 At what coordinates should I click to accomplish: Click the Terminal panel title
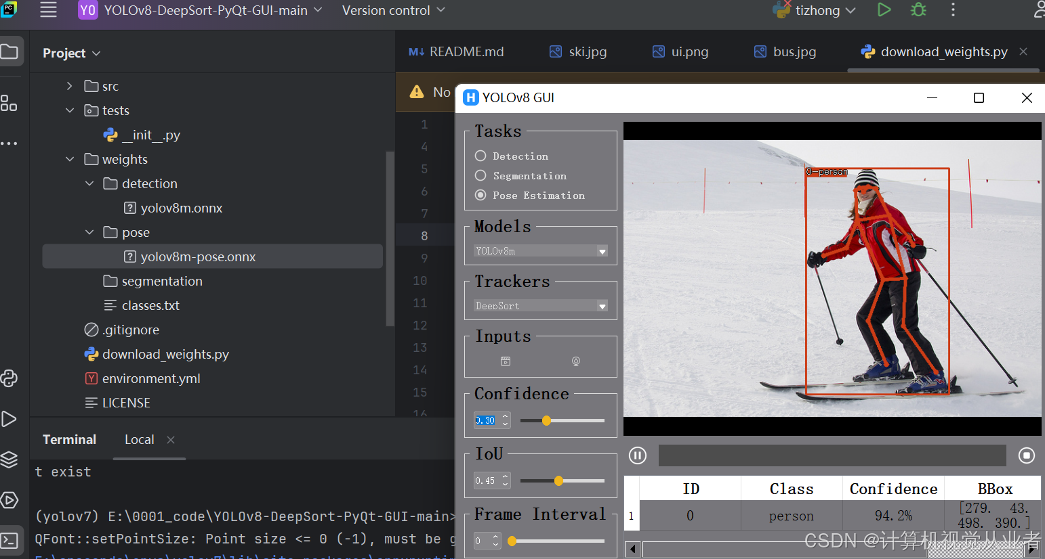[x=69, y=440]
